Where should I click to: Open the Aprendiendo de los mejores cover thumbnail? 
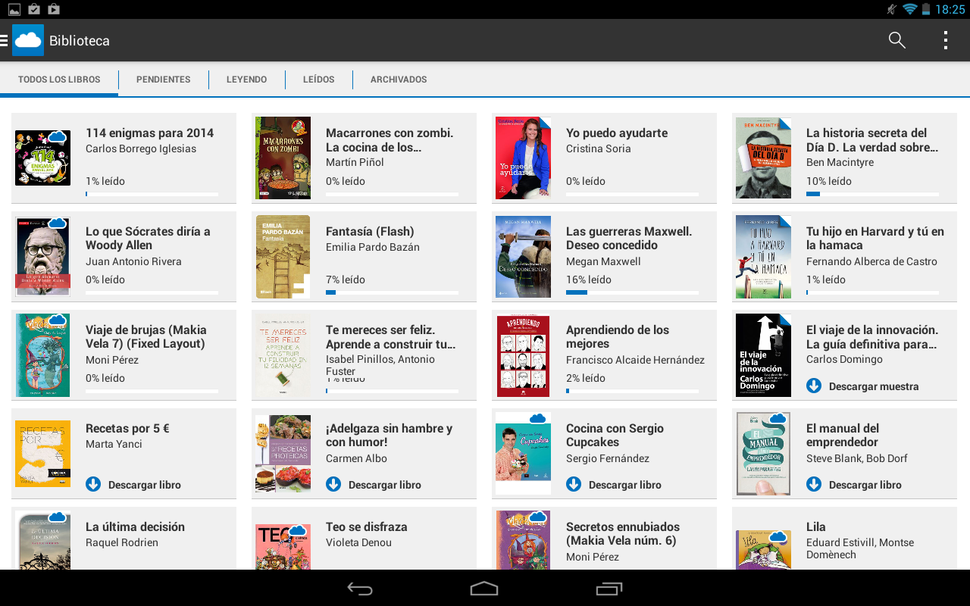[523, 355]
